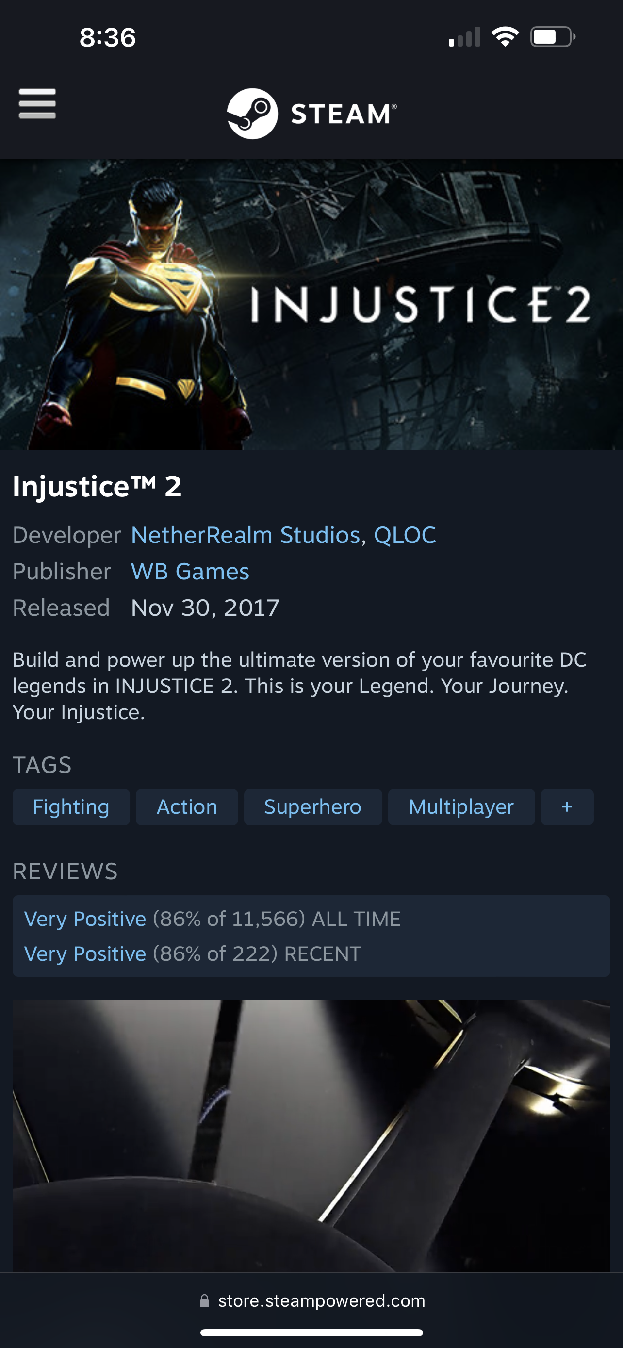Tap the battery indicator icon
Screen dimensions: 623x1348
pos(553,36)
